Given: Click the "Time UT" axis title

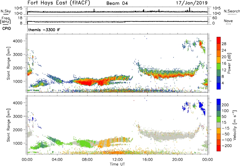Looking at the screenshot, I should pos(117,164).
